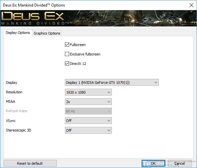Uncheck the DirectX 12 checkbox
Image resolution: width=197 pixels, height=168 pixels.
(x=67, y=64)
